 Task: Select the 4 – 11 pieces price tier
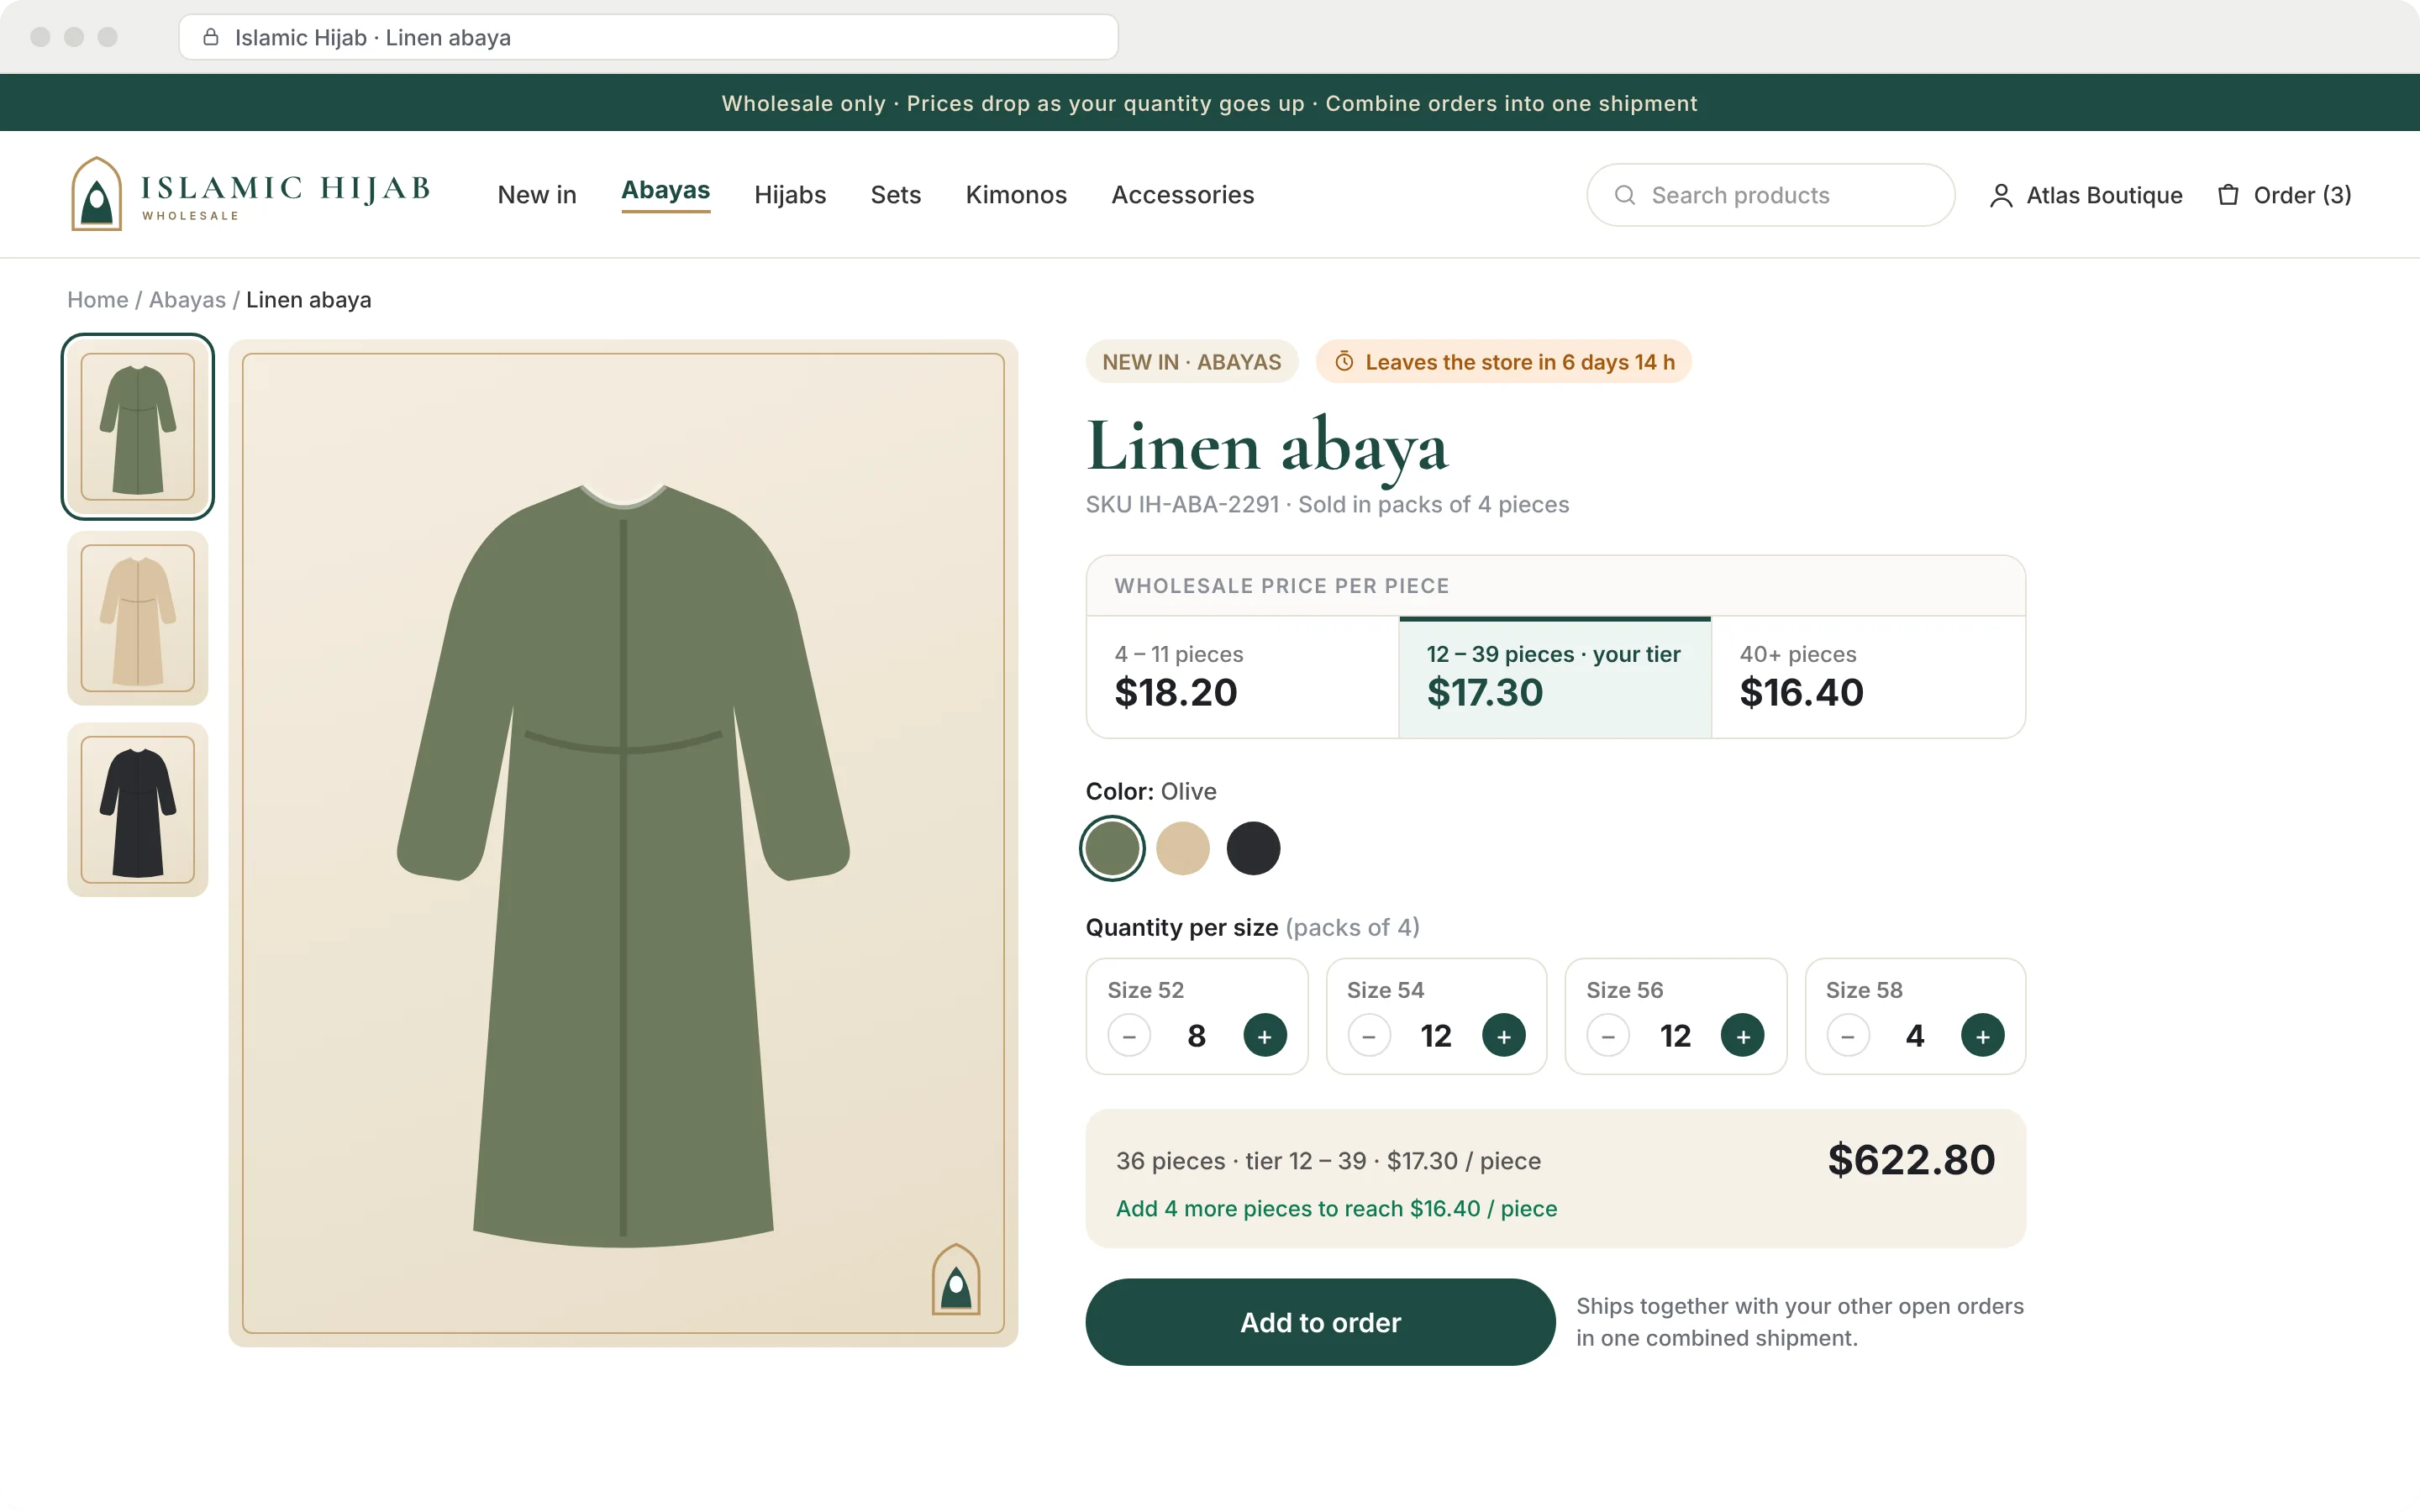click(1243, 677)
